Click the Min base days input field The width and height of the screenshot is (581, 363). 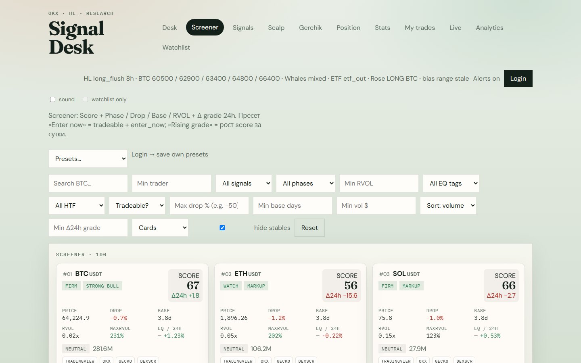[x=293, y=206]
